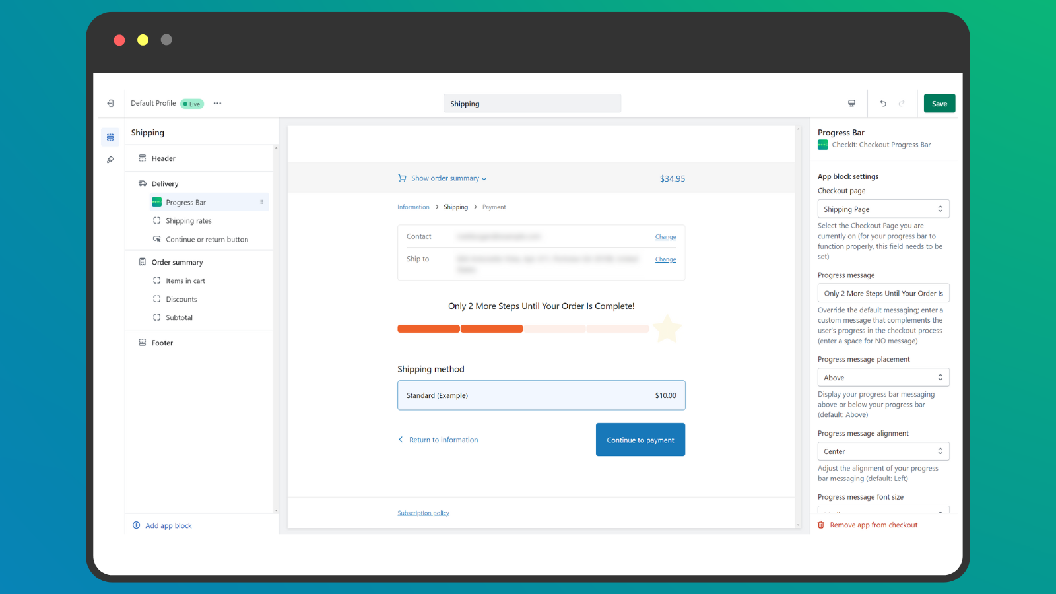Open the brush settings icon in sidebar
The image size is (1056, 594).
[x=110, y=160]
